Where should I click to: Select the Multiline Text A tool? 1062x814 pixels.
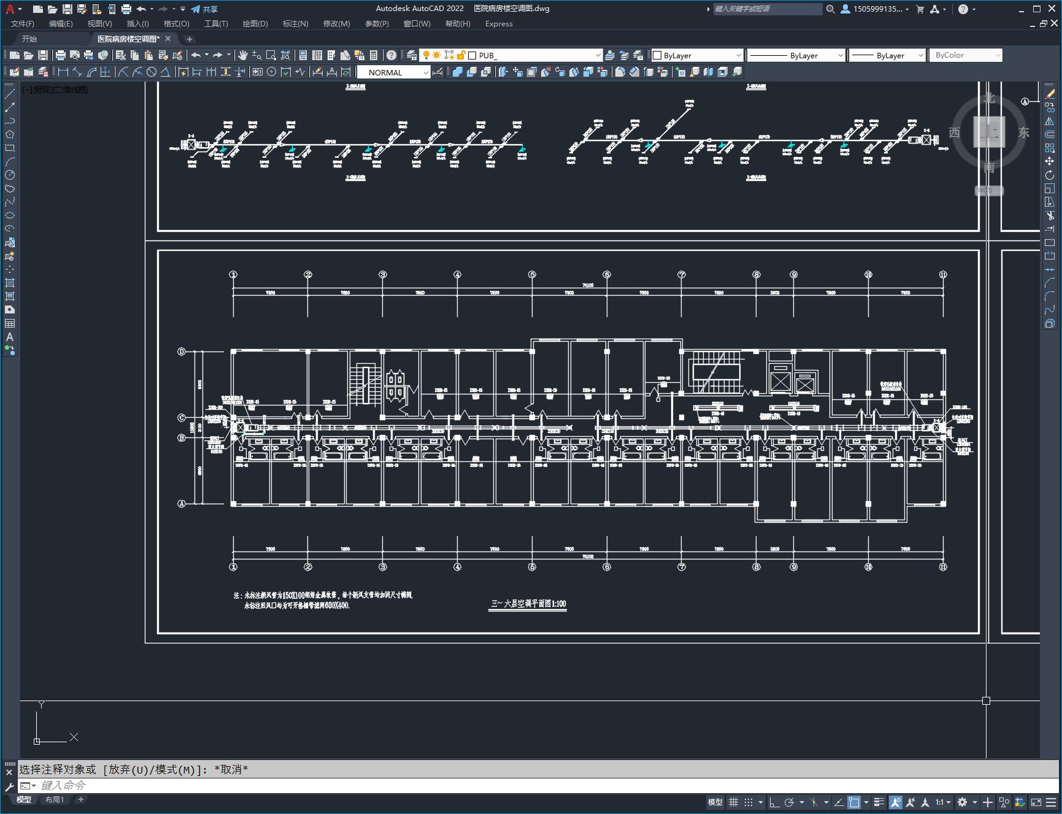tap(10, 337)
